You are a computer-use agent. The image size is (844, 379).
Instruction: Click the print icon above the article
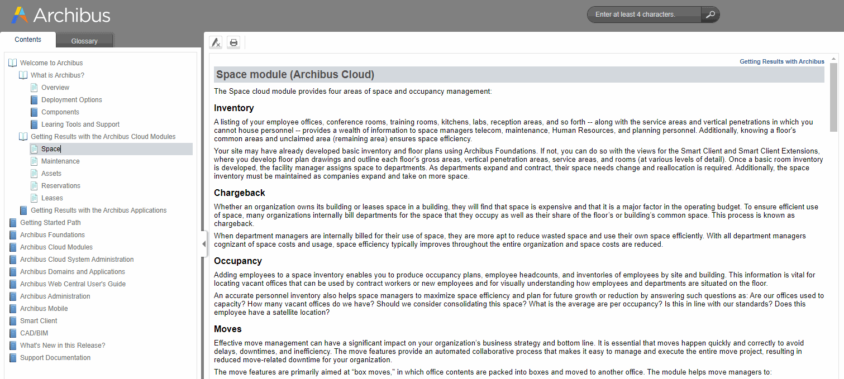233,42
